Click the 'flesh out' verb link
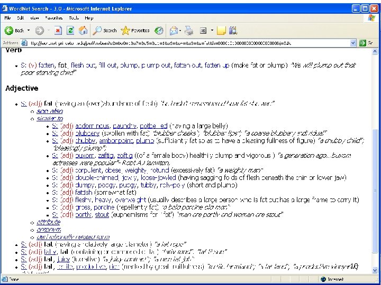Screen dimensions: 381x285 click(84, 65)
